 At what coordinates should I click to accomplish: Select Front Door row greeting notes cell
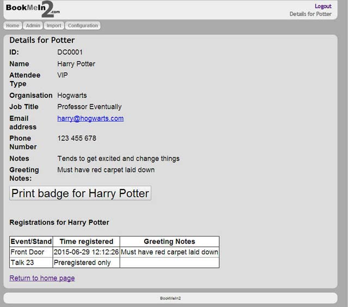[x=170, y=252]
